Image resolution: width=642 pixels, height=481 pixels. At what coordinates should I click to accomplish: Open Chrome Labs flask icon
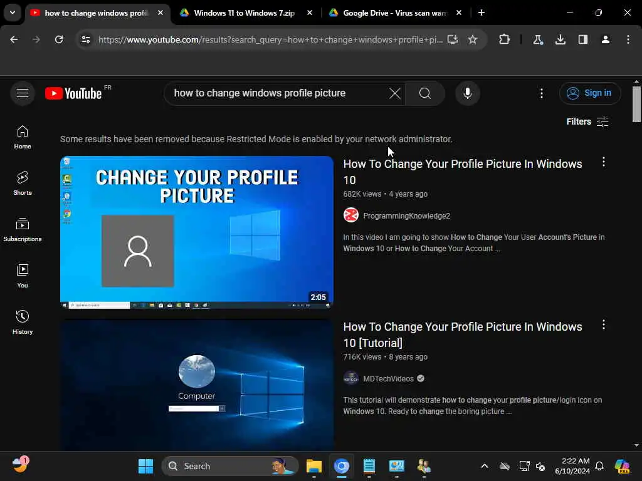coord(537,39)
